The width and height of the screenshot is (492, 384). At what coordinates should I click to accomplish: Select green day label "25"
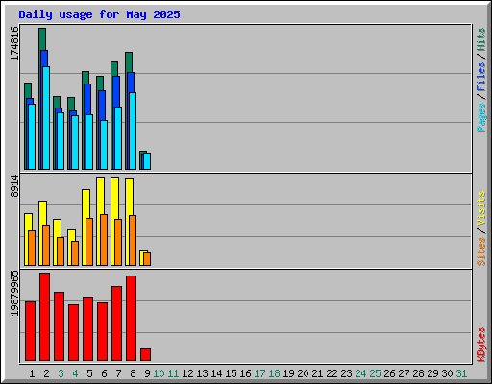[375, 373]
